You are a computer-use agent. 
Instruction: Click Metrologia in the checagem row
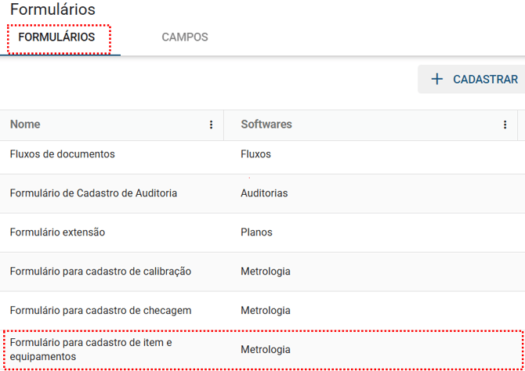[x=266, y=311]
